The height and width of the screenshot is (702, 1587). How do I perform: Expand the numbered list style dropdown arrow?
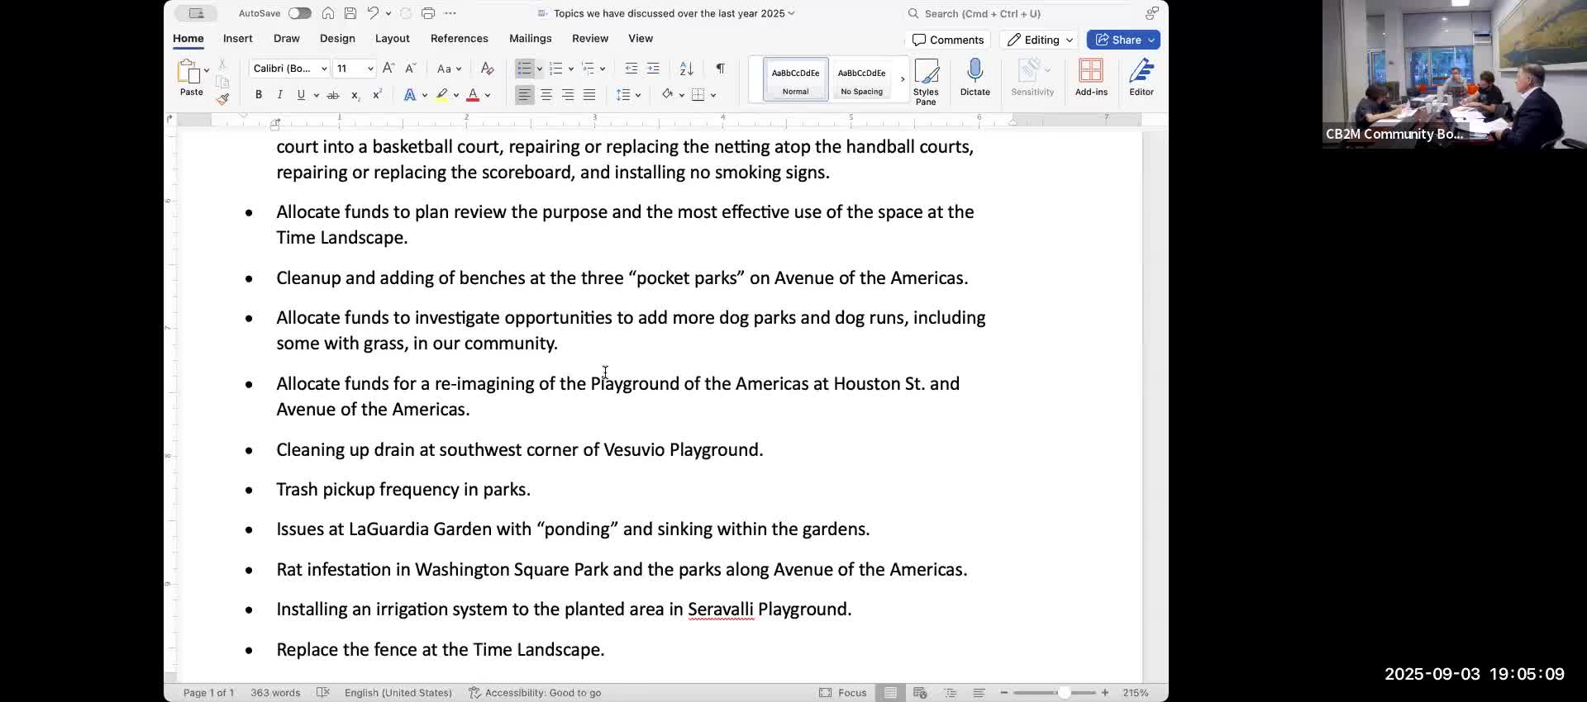pos(571,69)
